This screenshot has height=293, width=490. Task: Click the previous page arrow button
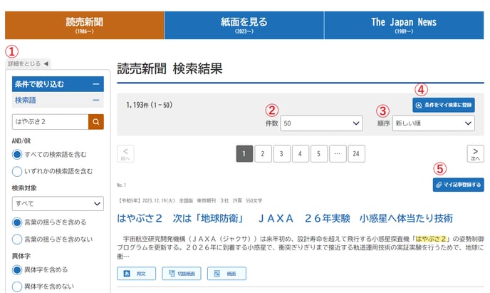point(125,153)
